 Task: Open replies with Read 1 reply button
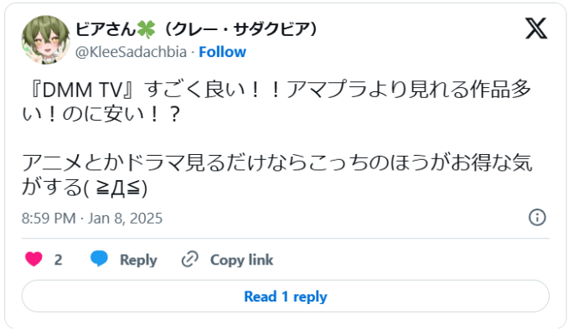pyautogui.click(x=286, y=296)
